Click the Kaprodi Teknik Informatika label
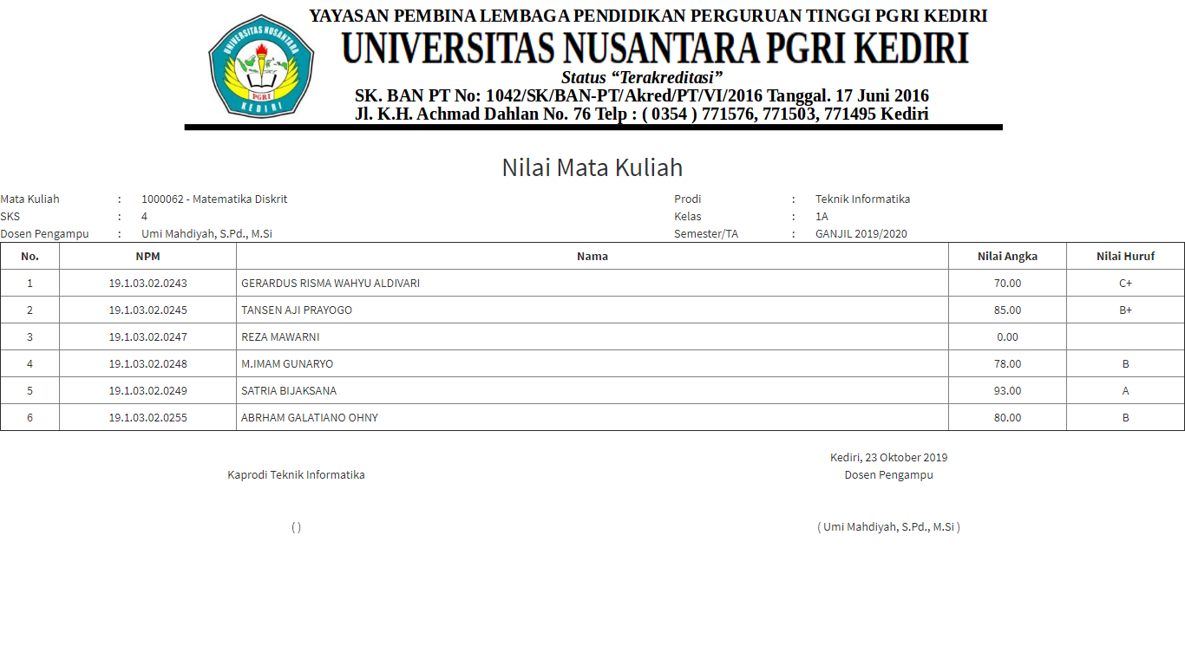The height and width of the screenshot is (666, 1185). point(296,474)
